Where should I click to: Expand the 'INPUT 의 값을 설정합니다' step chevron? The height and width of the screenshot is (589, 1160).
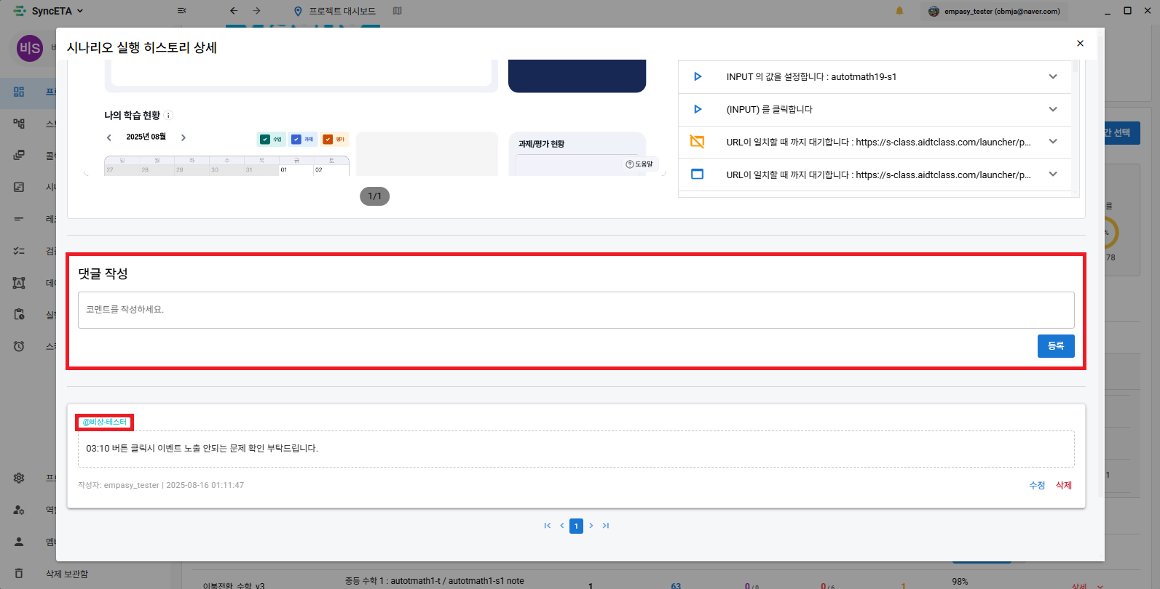point(1052,76)
